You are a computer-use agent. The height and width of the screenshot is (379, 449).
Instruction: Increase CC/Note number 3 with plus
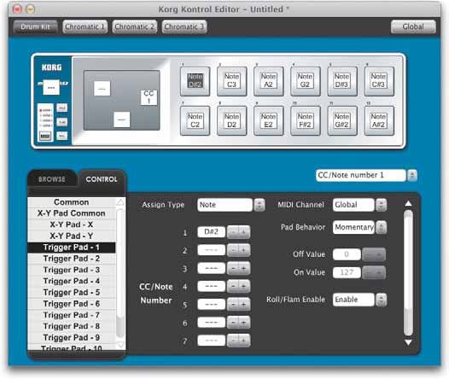coord(244,269)
